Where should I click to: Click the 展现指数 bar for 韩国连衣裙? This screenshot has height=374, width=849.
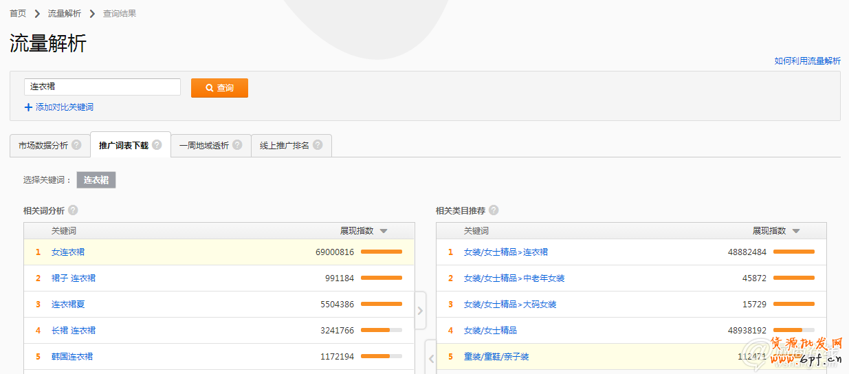click(381, 357)
